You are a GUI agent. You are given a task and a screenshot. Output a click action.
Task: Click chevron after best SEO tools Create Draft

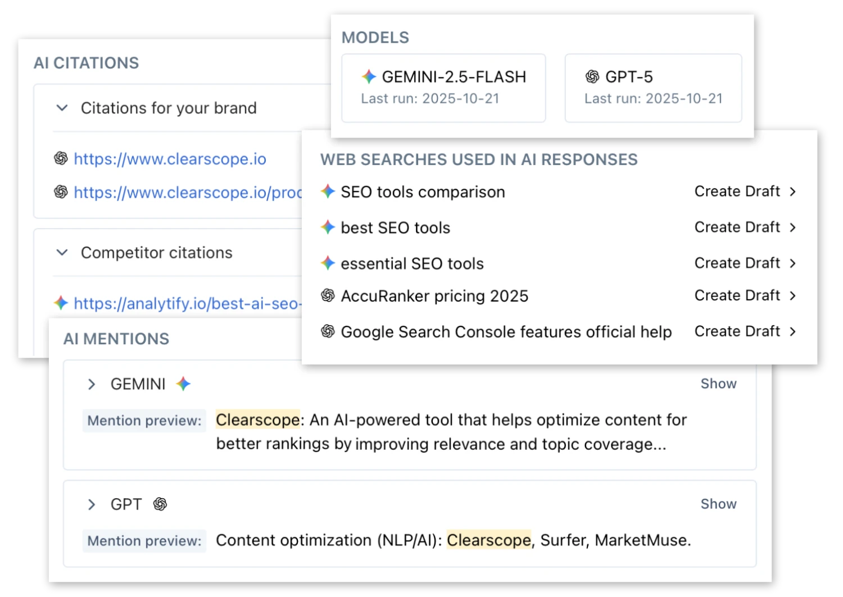point(793,227)
